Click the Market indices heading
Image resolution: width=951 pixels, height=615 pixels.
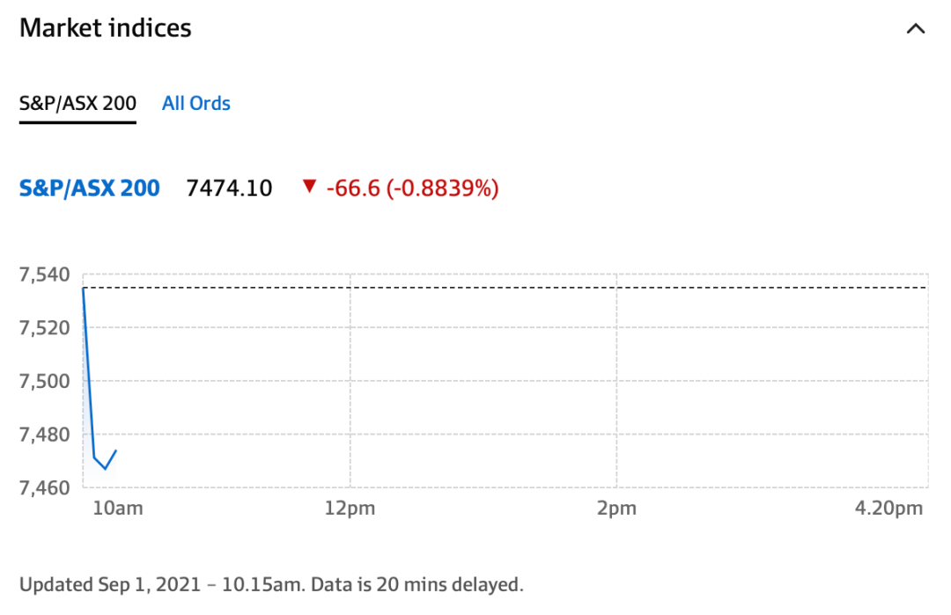click(105, 28)
